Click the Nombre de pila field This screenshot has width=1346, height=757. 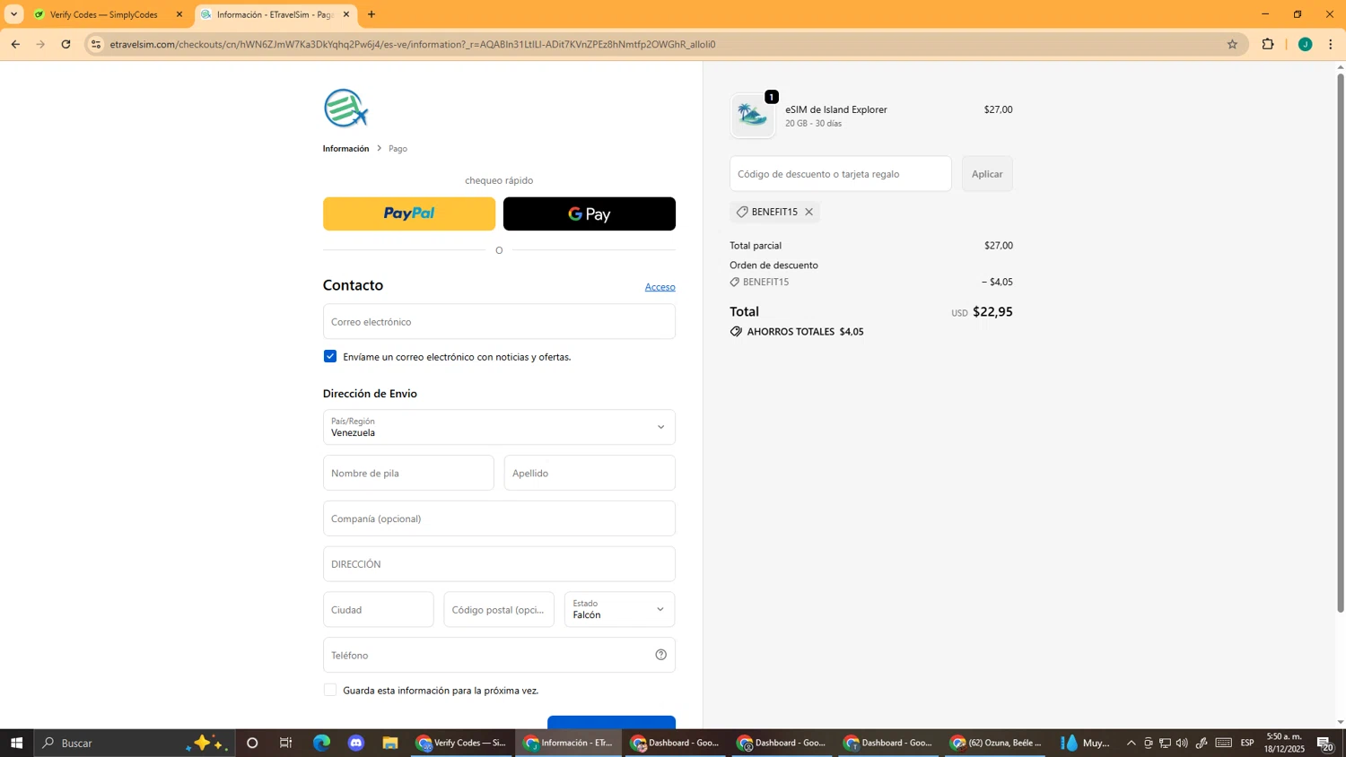(408, 473)
